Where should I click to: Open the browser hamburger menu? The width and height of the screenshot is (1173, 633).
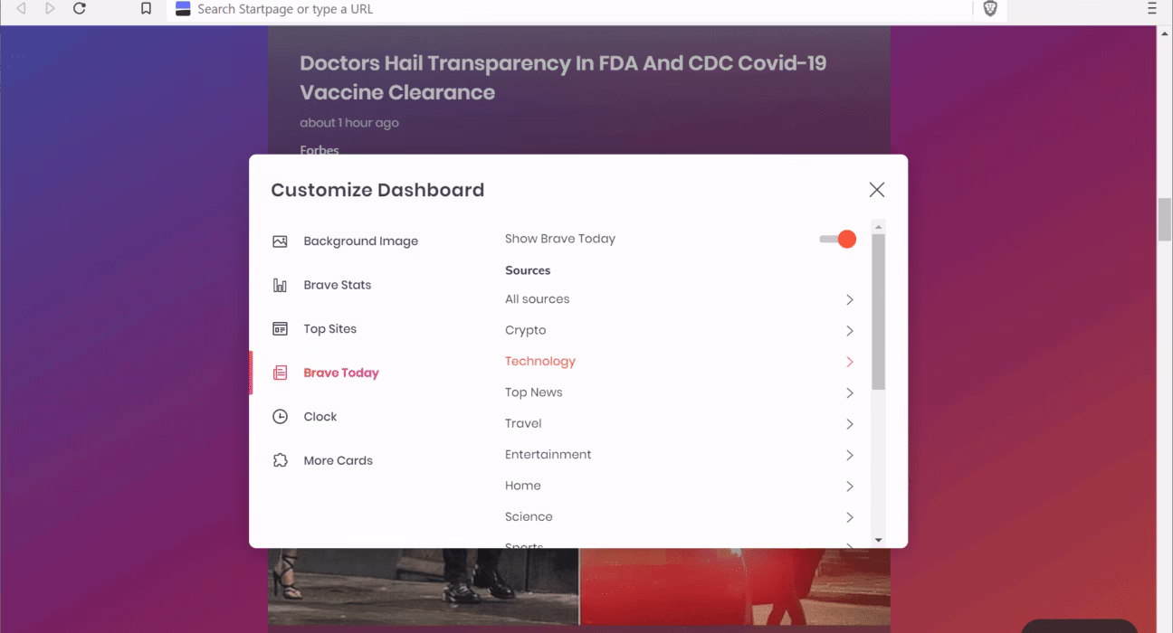click(1152, 9)
